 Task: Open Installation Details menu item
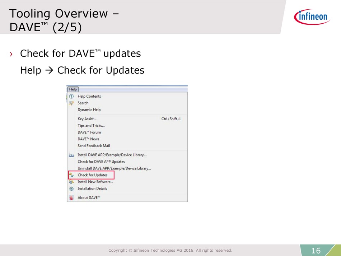pos(127,188)
